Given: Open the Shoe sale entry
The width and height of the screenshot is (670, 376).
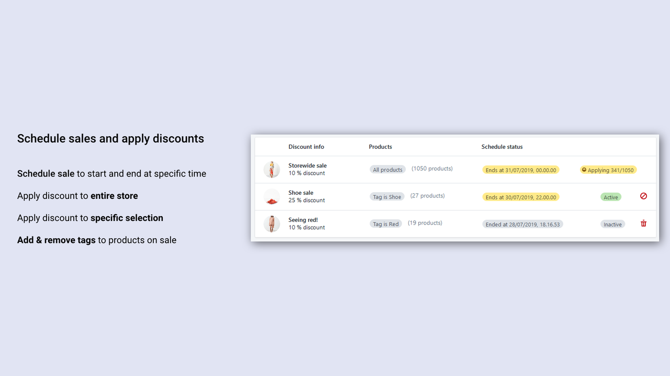Looking at the screenshot, I should (x=301, y=192).
